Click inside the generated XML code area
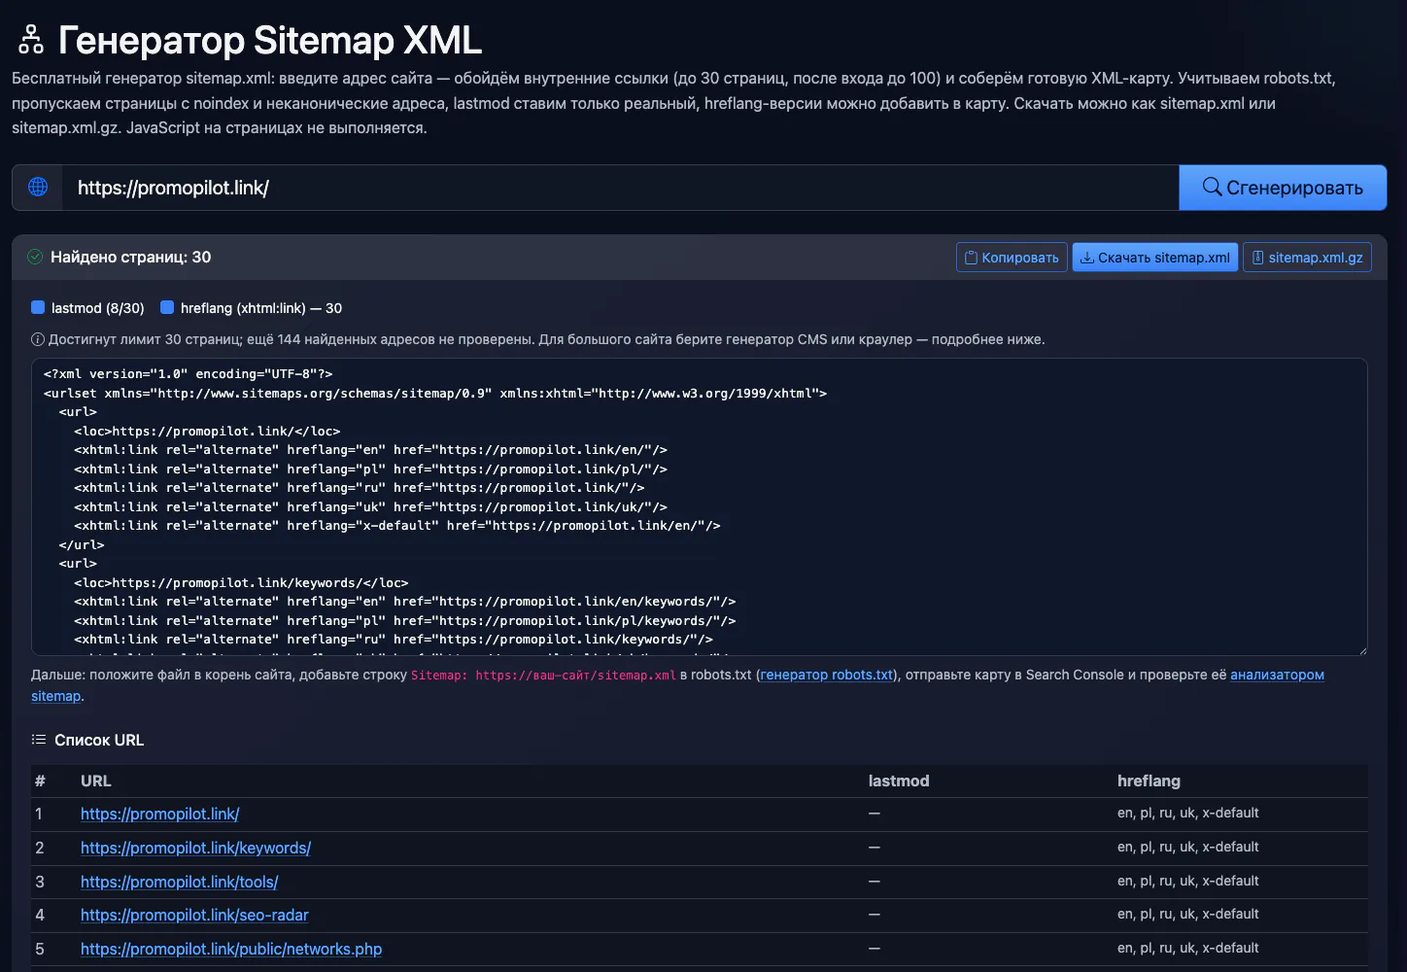This screenshot has height=972, width=1407. pos(700,506)
